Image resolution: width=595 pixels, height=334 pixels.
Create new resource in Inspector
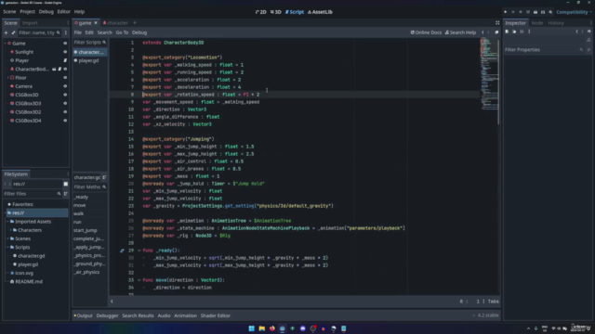507,32
